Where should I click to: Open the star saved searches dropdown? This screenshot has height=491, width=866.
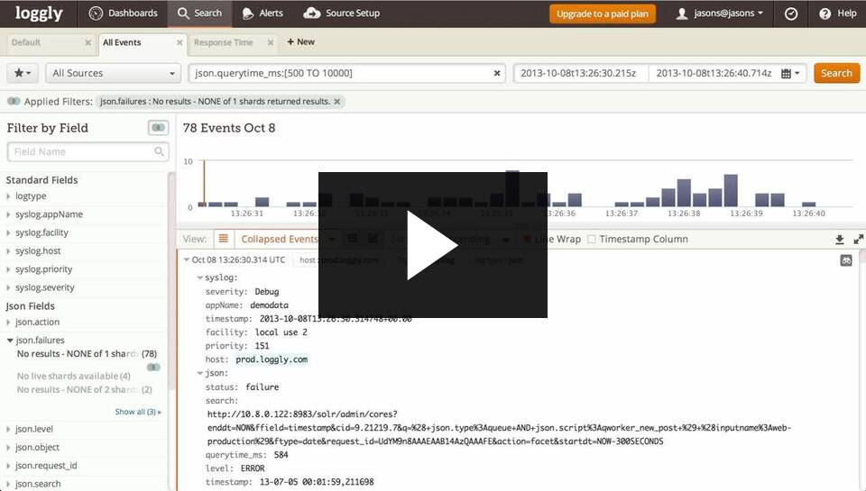23,73
